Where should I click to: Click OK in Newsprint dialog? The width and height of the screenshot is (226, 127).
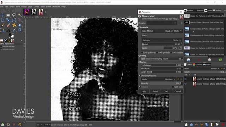(x=166, y=91)
